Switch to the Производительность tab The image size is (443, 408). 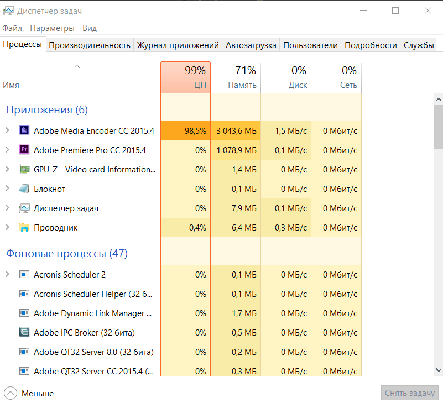tap(90, 45)
